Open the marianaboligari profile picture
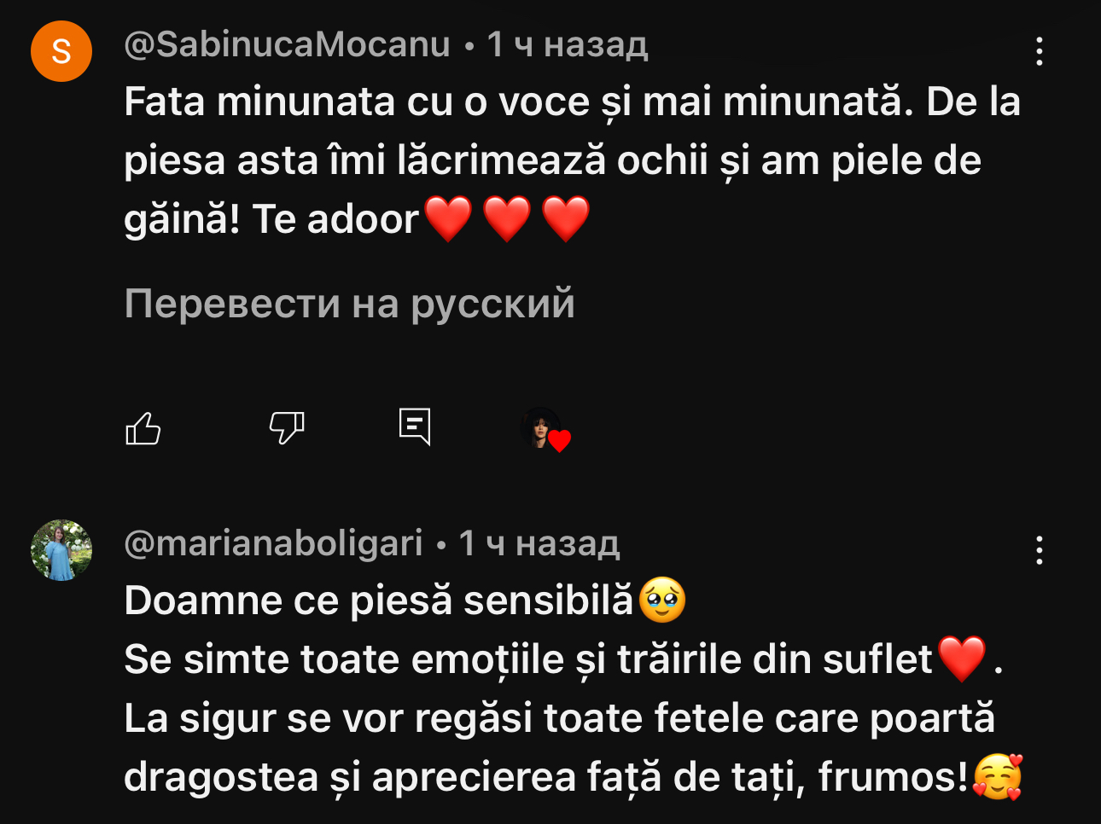The image size is (1101, 824). coord(61,550)
